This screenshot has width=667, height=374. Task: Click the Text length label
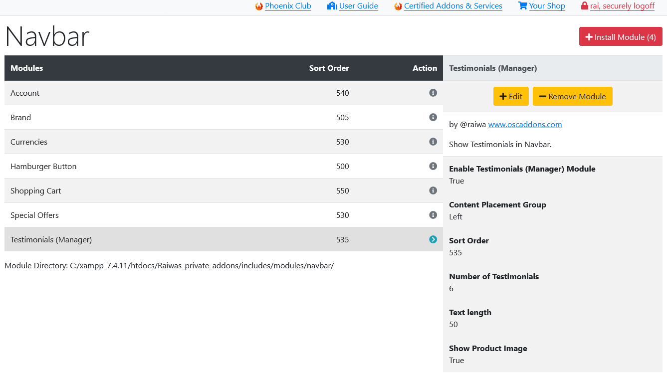tap(470, 313)
